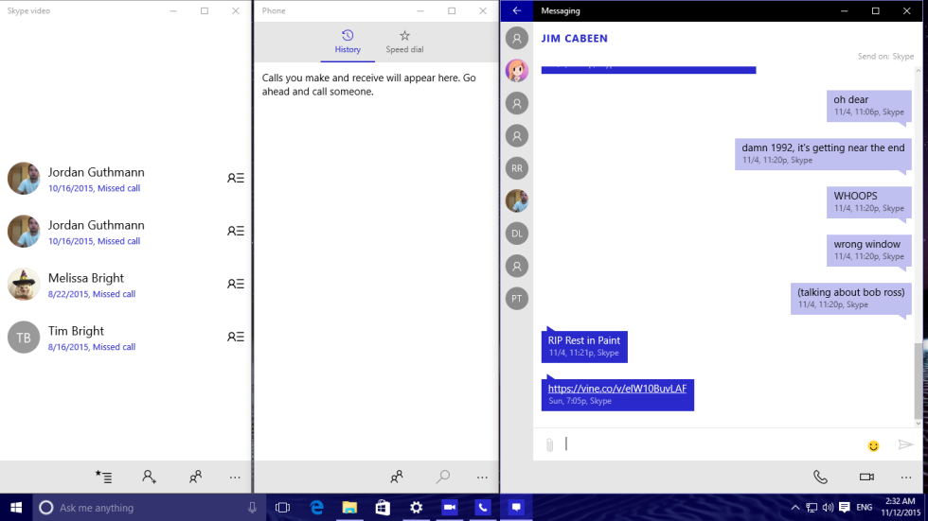The width and height of the screenshot is (928, 521).
Task: Open the vine.co link in chat
Action: coord(616,389)
